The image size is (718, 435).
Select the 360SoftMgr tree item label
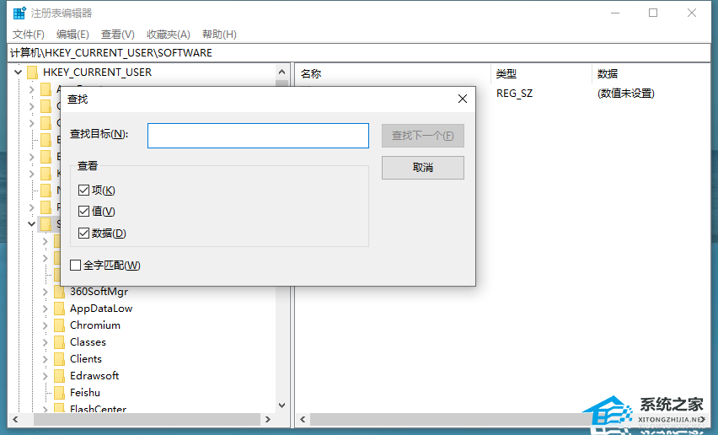99,292
